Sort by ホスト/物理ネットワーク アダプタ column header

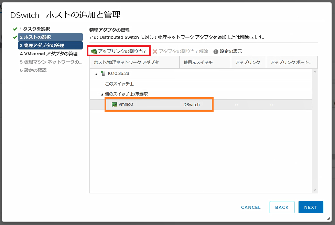click(134, 62)
